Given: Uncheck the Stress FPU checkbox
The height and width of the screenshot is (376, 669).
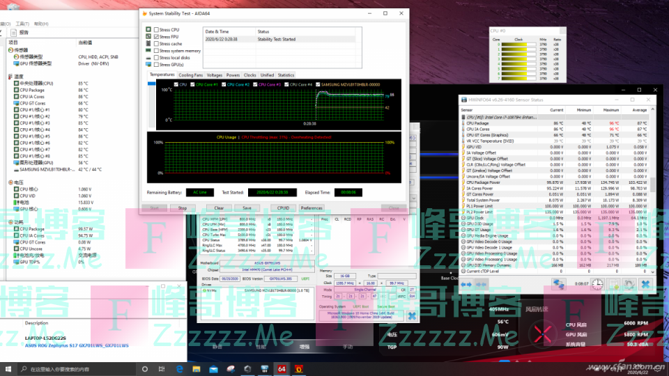Looking at the screenshot, I should pyautogui.click(x=156, y=37).
